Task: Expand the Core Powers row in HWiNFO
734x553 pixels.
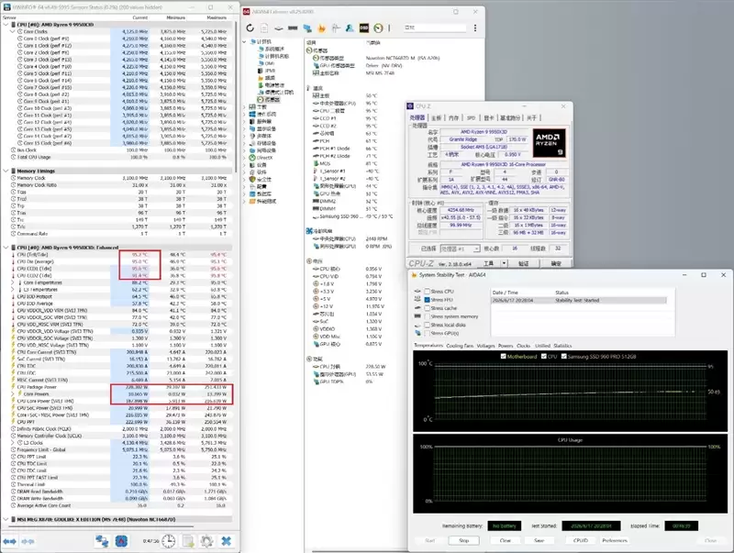Action: coord(13,394)
